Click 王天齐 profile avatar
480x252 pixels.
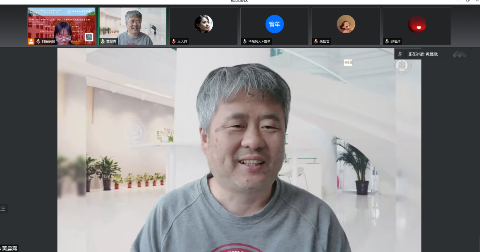pyautogui.click(x=204, y=24)
